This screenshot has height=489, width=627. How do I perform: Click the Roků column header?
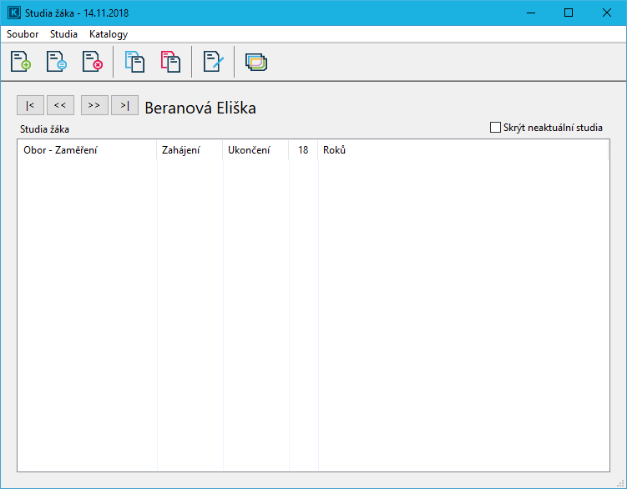pyautogui.click(x=334, y=150)
